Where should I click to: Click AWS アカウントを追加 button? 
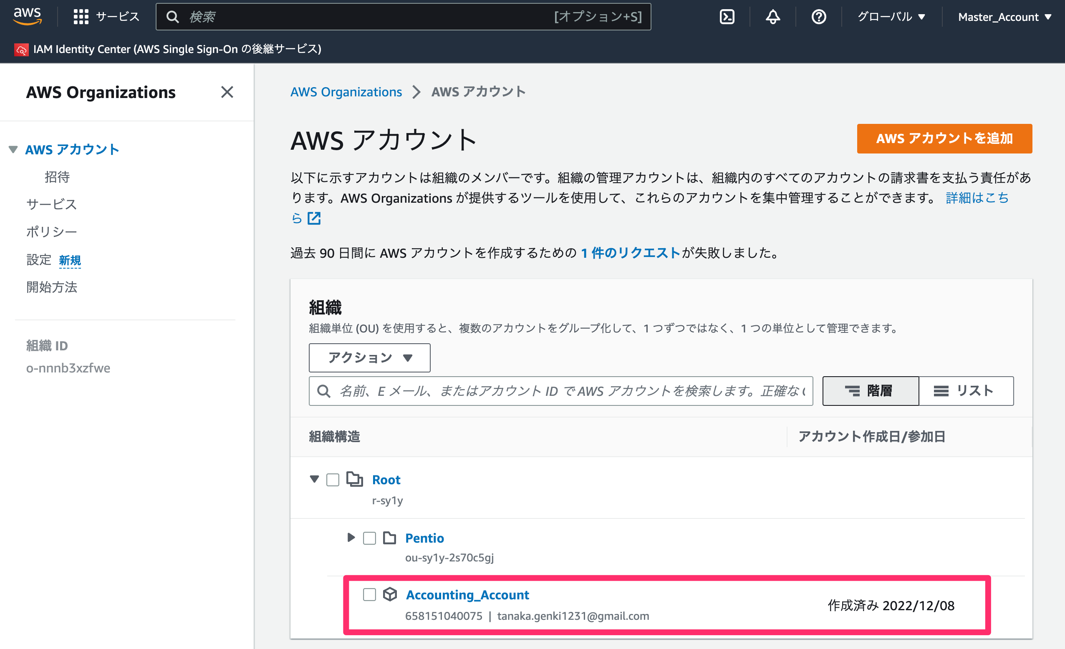[944, 139]
